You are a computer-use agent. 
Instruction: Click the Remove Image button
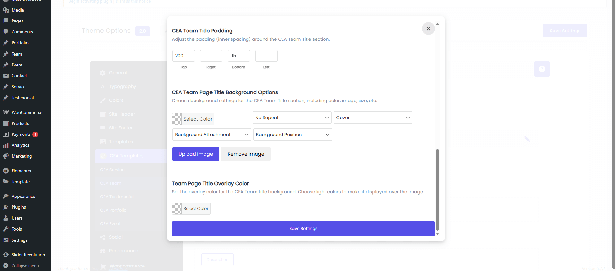[x=246, y=154]
